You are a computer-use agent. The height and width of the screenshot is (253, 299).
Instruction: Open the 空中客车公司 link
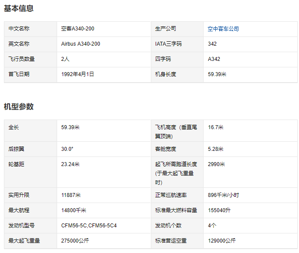click(x=223, y=29)
